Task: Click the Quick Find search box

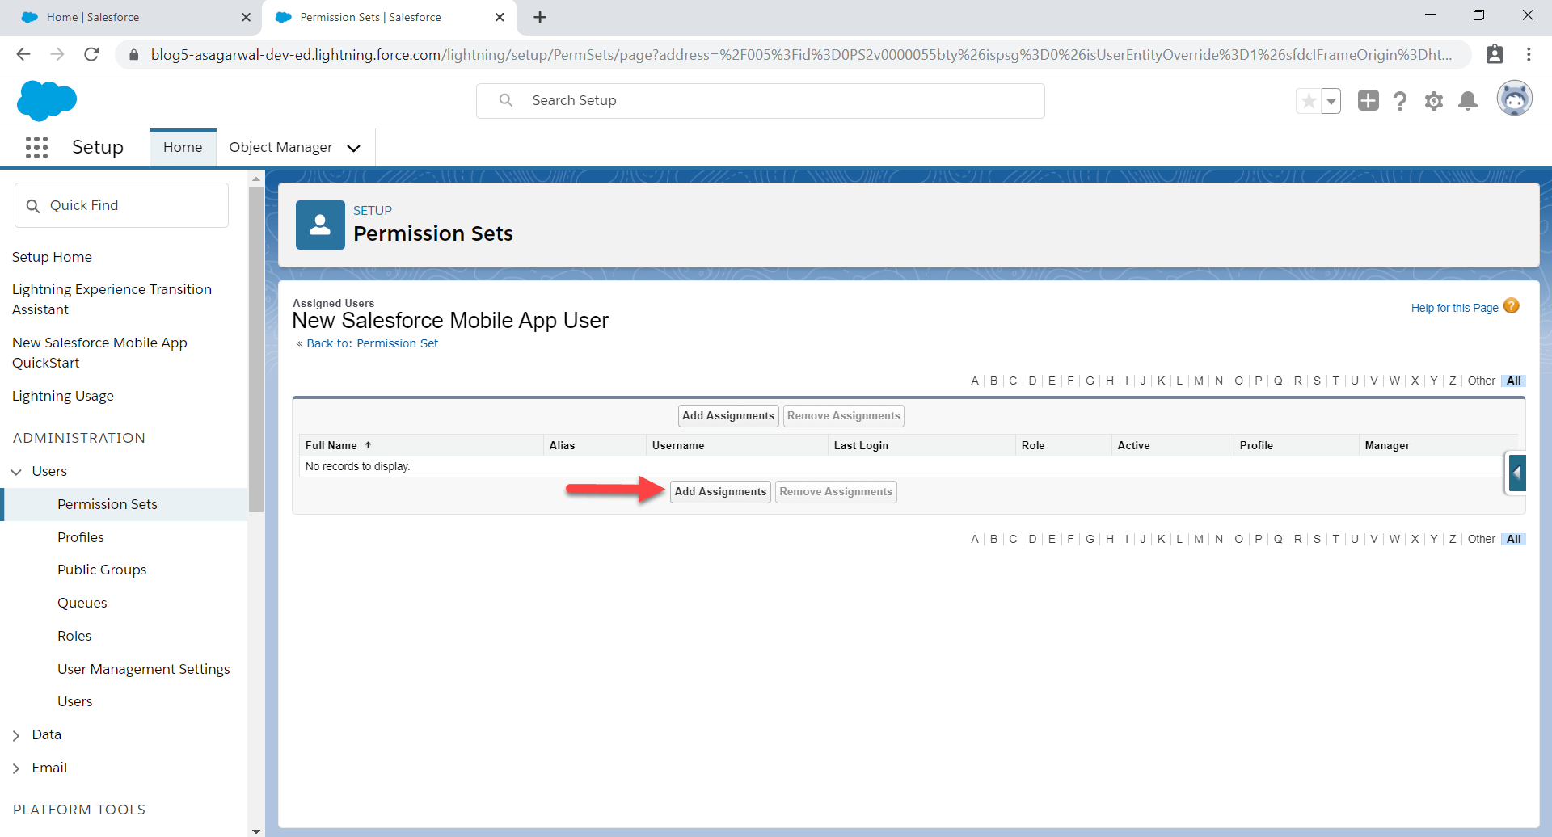Action: (121, 205)
